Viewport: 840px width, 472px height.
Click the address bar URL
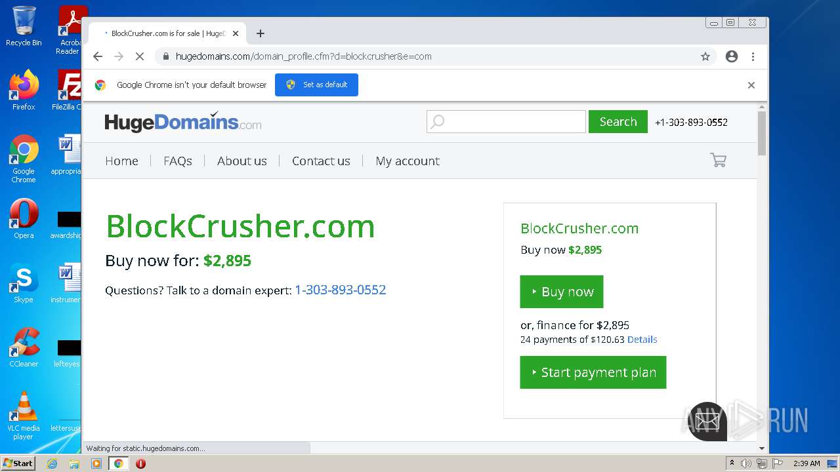coord(303,56)
